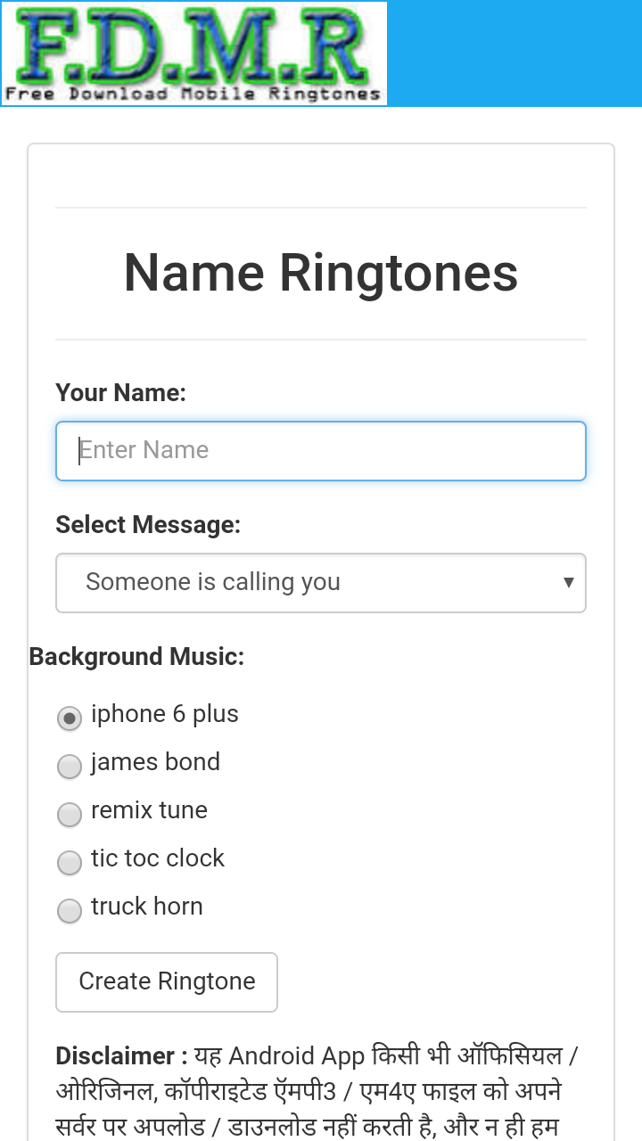Image resolution: width=642 pixels, height=1141 pixels.
Task: Select the tic toc clock radio button
Action: [70, 862]
